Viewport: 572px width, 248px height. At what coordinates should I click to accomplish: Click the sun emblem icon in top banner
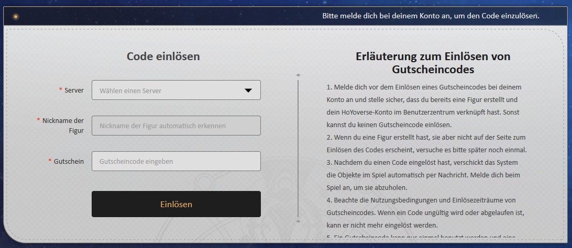(16, 16)
